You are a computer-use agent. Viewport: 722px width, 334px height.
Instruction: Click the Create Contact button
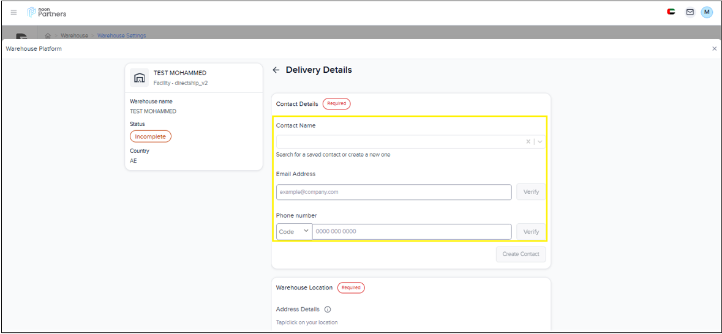521,254
